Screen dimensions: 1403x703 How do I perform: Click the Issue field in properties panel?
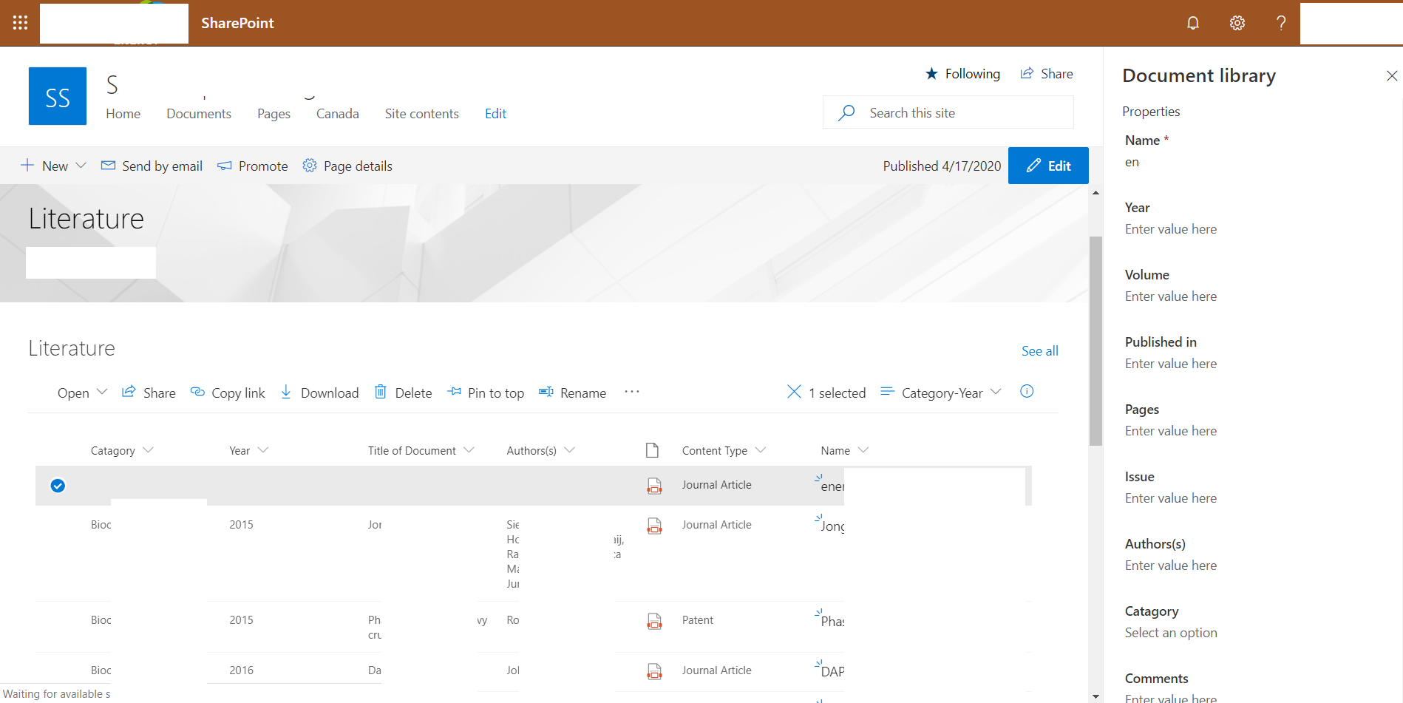point(1171,498)
